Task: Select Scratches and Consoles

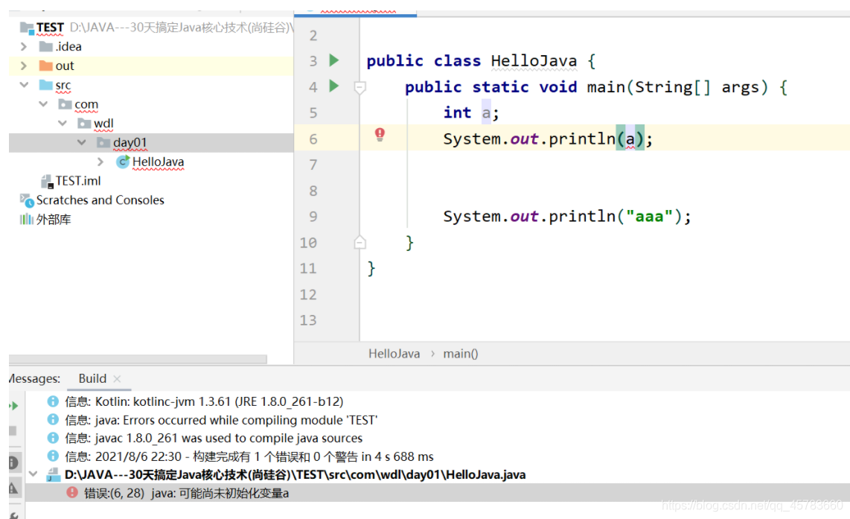Action: click(100, 200)
